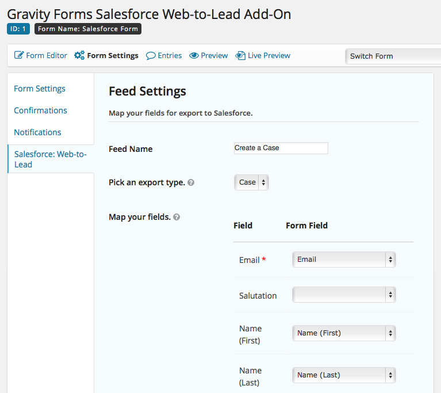Click the Entries speech bubble icon
Viewport: 441px width, 393px height.
click(x=151, y=56)
